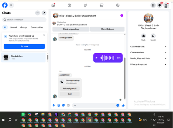Screen dimensions: 173x128
Task: Click the phone handset icon
Action: click(x=62, y=82)
